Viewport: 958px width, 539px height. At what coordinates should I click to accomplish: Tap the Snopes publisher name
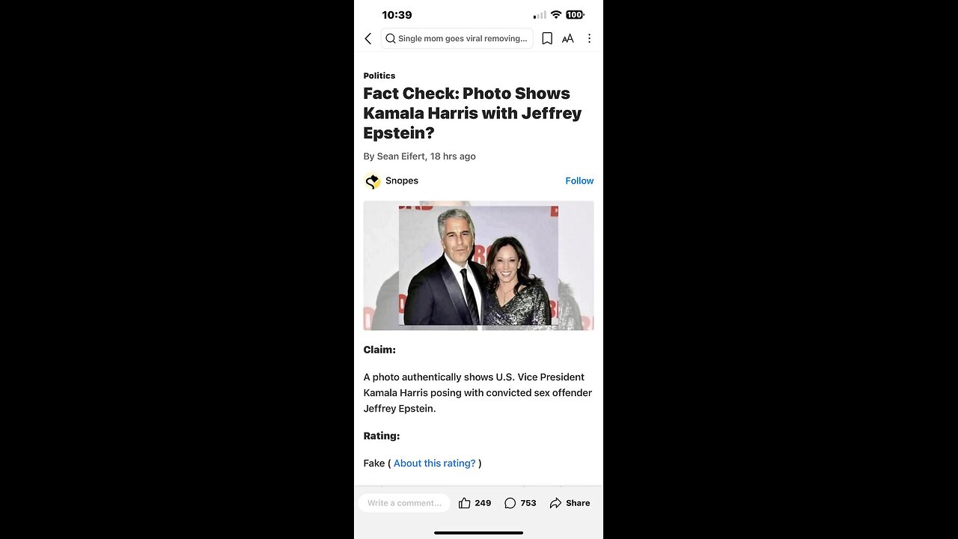pos(402,180)
